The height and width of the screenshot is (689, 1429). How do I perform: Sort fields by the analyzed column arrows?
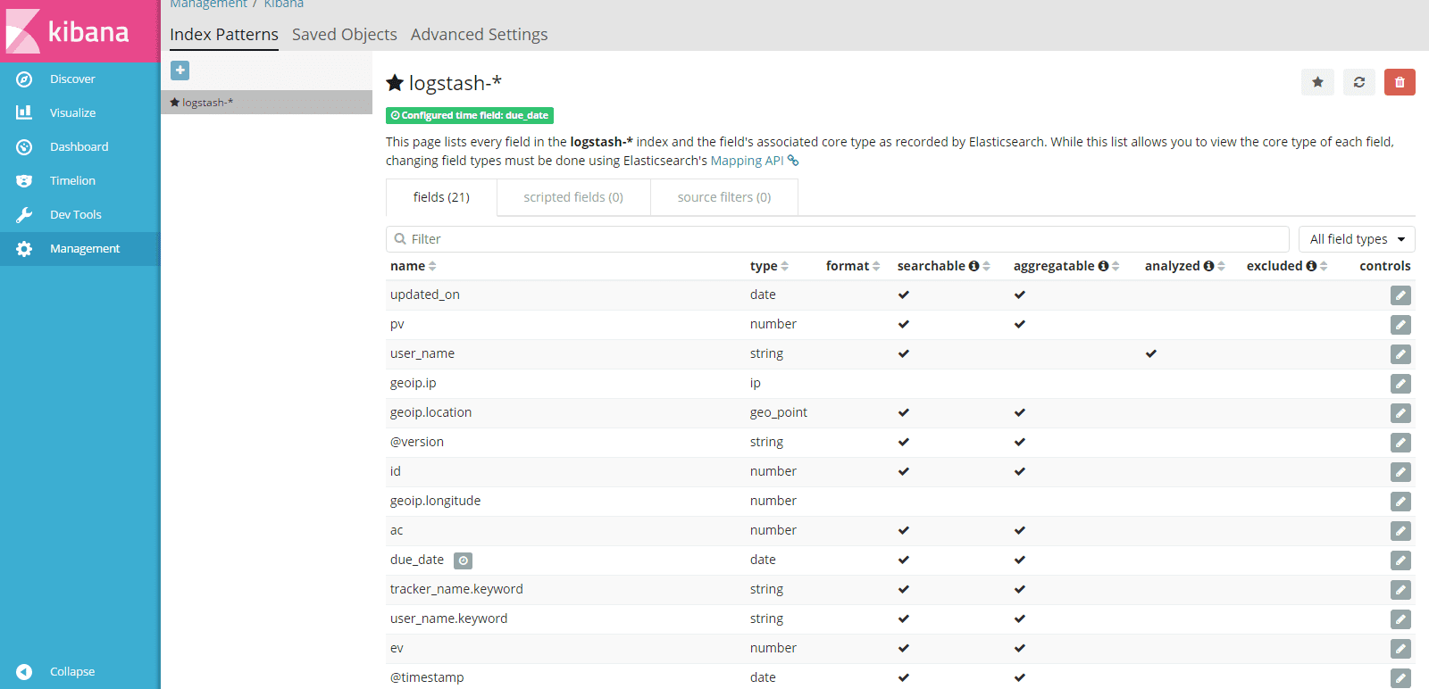click(x=1221, y=266)
